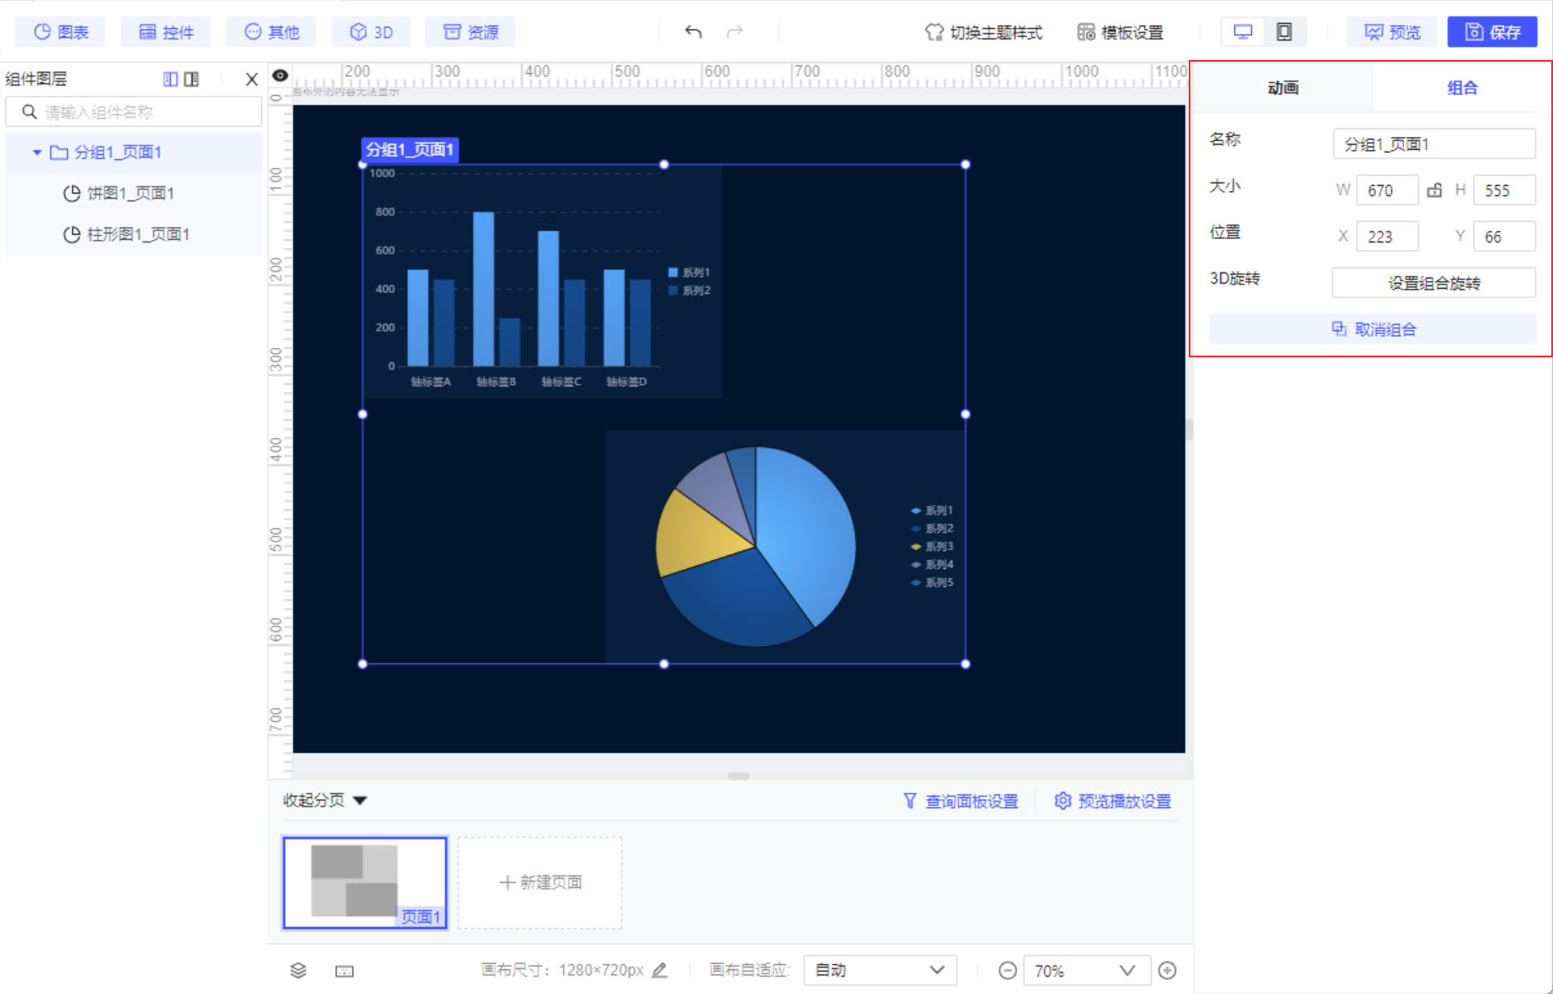Click 系列5 legend in pie chart
Image resolution: width=1553 pixels, height=994 pixels.
pyautogui.click(x=932, y=583)
